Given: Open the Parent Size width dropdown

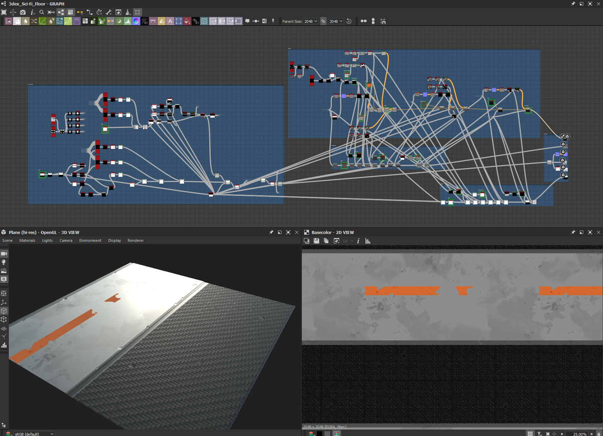Looking at the screenshot, I should [311, 21].
